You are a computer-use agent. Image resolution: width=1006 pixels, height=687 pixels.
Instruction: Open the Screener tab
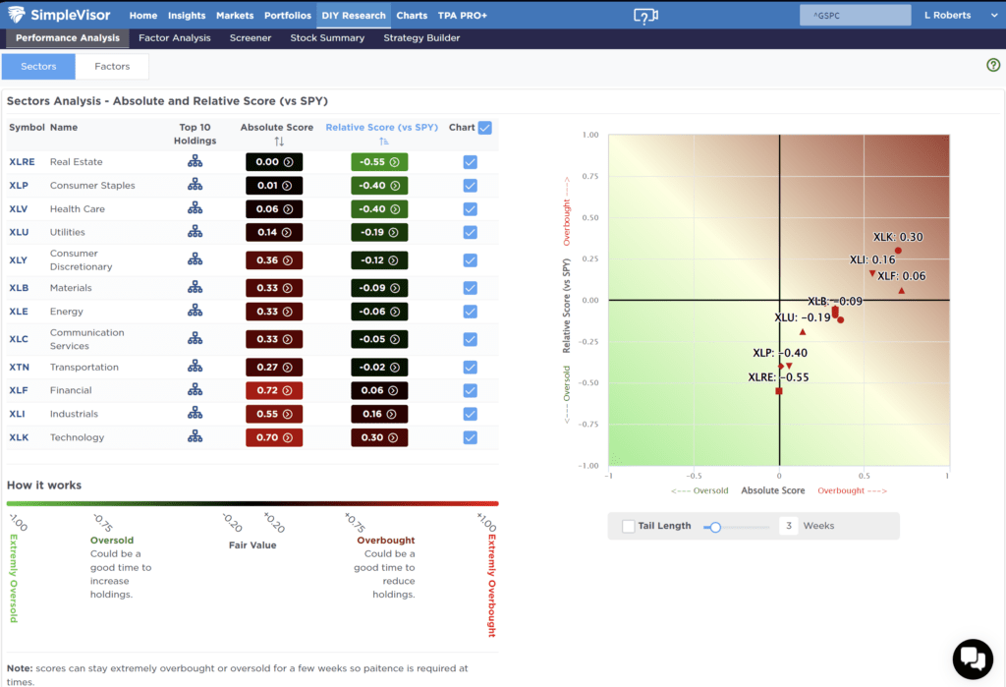point(251,38)
